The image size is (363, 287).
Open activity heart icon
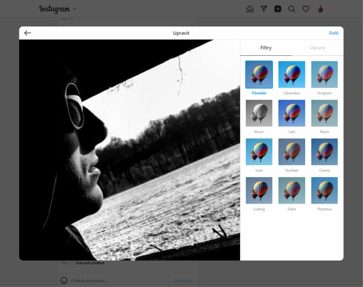click(306, 9)
